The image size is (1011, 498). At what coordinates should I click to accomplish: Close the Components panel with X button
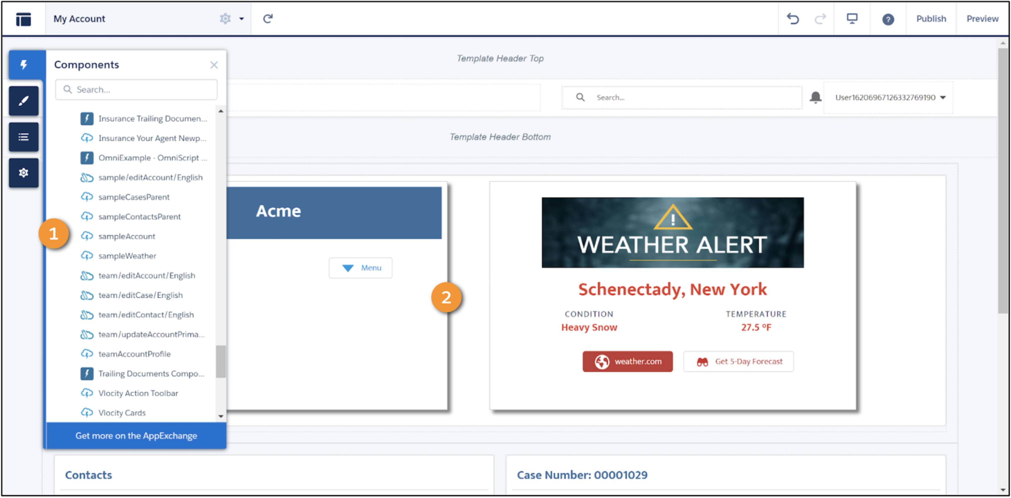coord(214,65)
